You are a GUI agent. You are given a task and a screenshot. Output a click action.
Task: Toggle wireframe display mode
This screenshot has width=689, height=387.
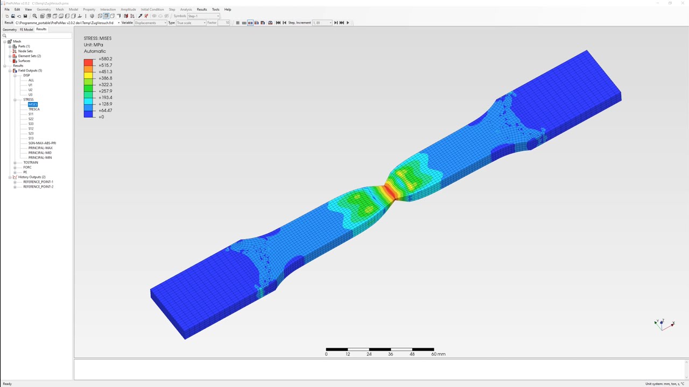(100, 16)
